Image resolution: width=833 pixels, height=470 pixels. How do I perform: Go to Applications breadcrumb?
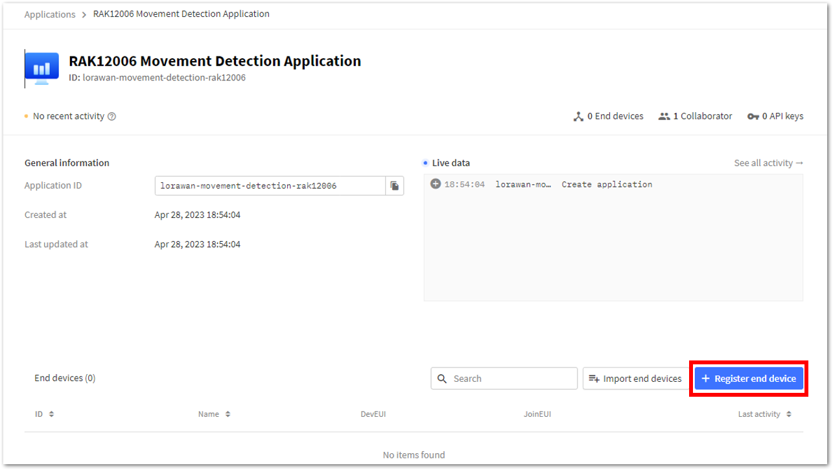click(x=50, y=14)
